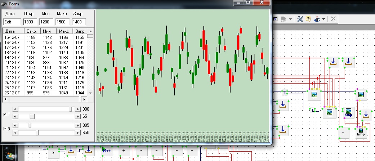The image size is (375, 161).
Task: Select the greater-than comparison node
Action: point(53,153)
